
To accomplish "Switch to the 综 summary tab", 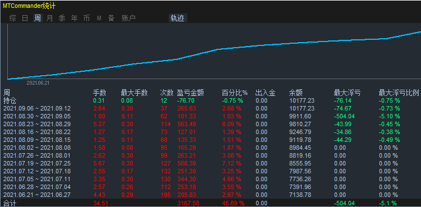I will [12, 19].
